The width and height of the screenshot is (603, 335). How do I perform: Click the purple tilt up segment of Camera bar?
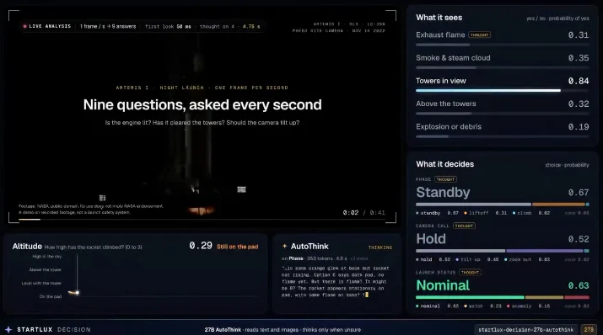point(545,251)
